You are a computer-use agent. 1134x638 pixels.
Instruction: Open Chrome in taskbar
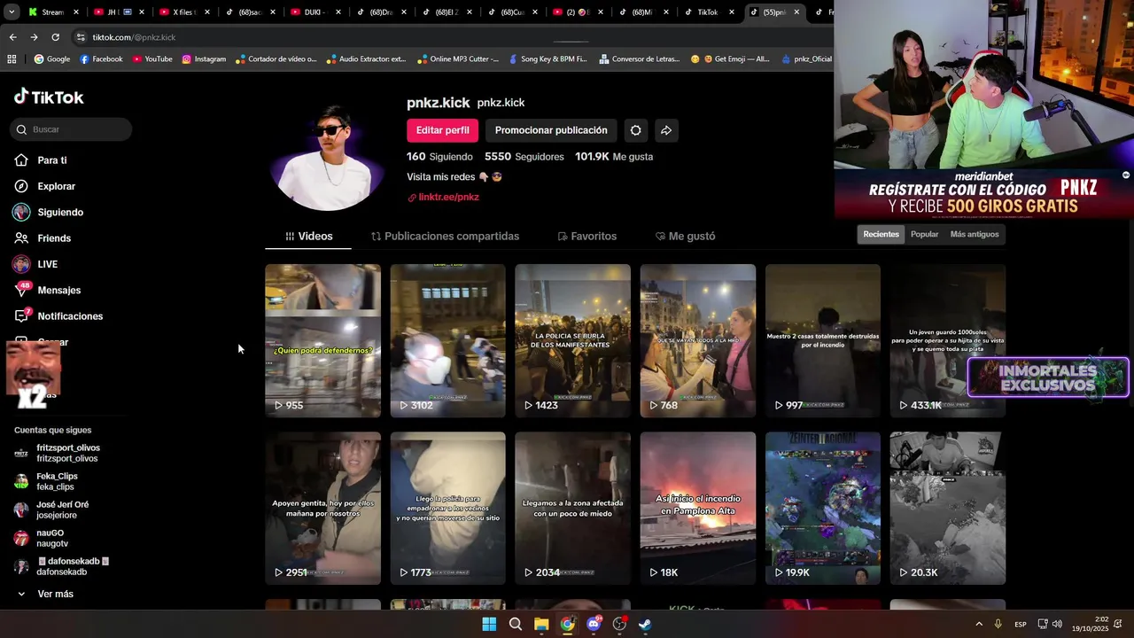click(x=567, y=624)
